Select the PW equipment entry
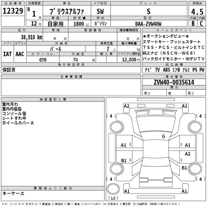207x207 pixels. coord(202,70)
